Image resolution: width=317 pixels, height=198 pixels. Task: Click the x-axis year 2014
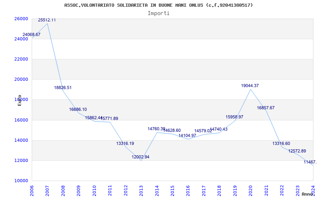157,190
